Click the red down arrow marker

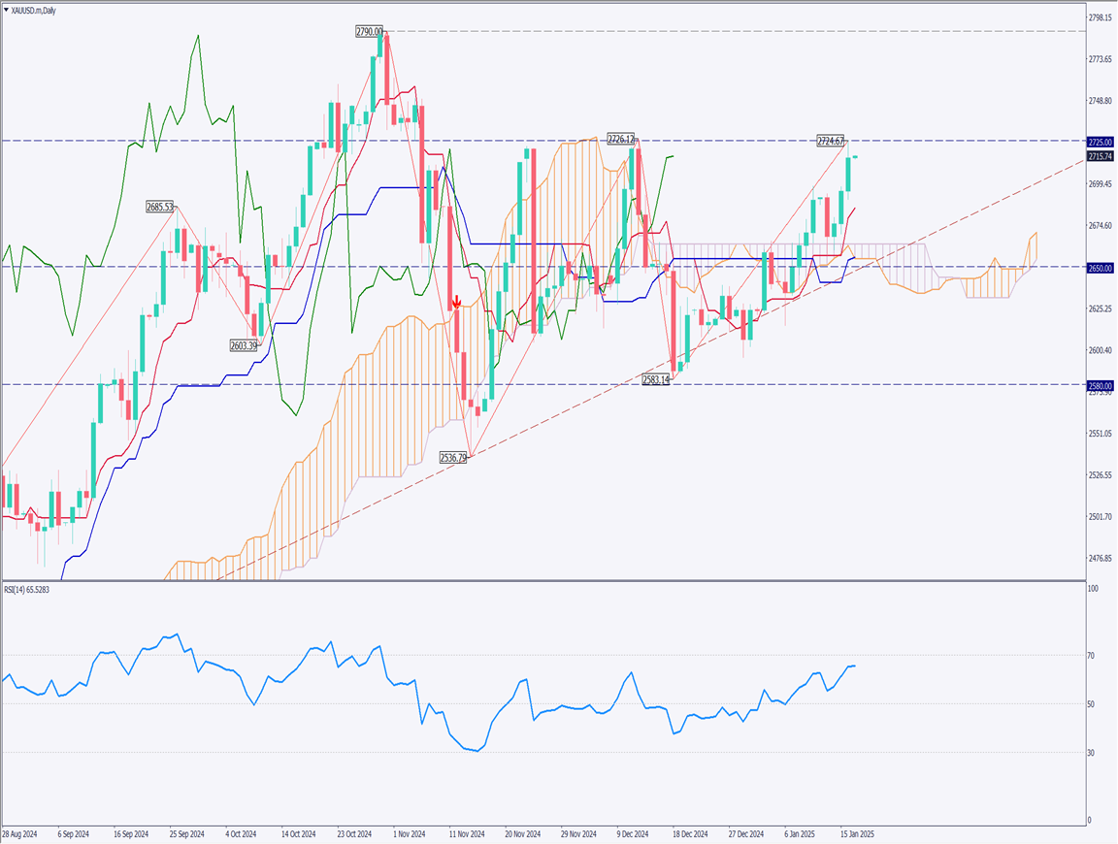(456, 302)
